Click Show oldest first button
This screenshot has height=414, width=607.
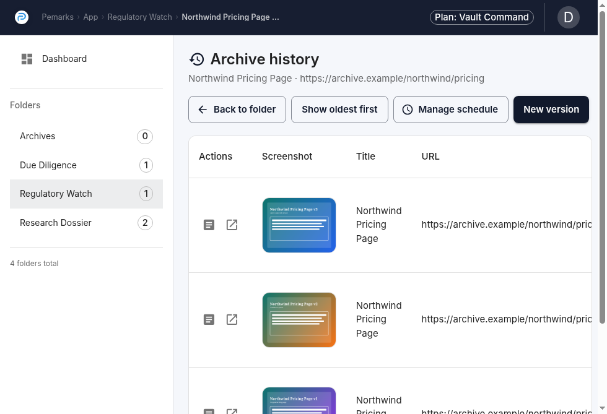pyautogui.click(x=339, y=110)
